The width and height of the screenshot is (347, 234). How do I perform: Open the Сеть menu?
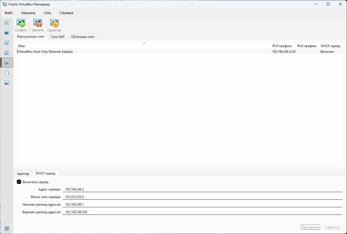pos(47,13)
